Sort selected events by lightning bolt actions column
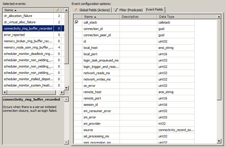Image resolution: width=226 pixels, height=148 pixels. 57,10
